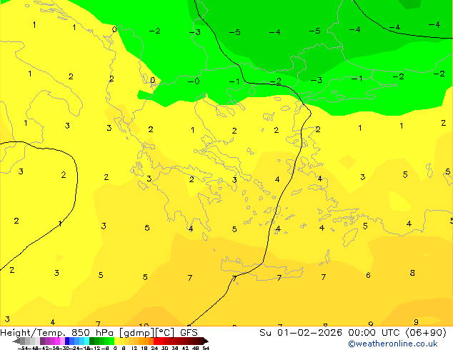Pick the yellow swatch on temperature scale
This screenshot has height=350, width=453.
tap(116, 341)
